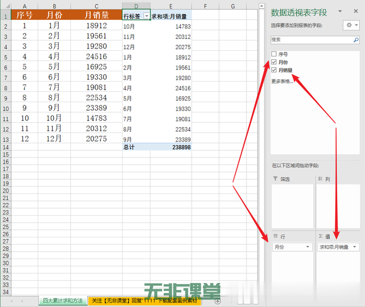Screen dimensions: 365x307
Task: Open the pivot fields settings gear menu
Action: 351,25
